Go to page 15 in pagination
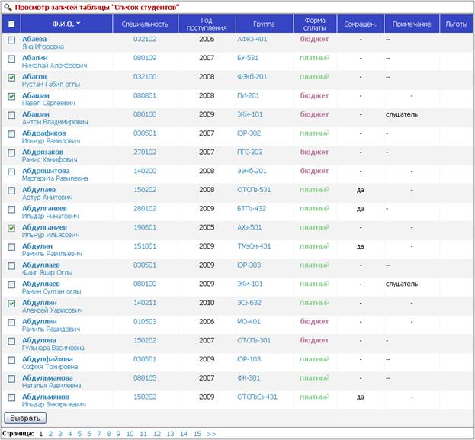The width and height of the screenshot is (475, 440). [197, 434]
